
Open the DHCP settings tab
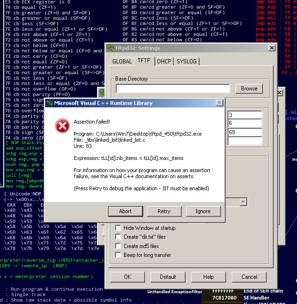[x=164, y=62]
